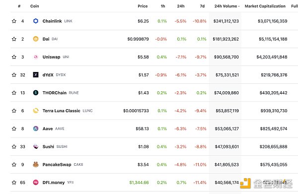Toggle the favorite star for Chainlink
This screenshot has width=298, height=194.
click(14, 21)
